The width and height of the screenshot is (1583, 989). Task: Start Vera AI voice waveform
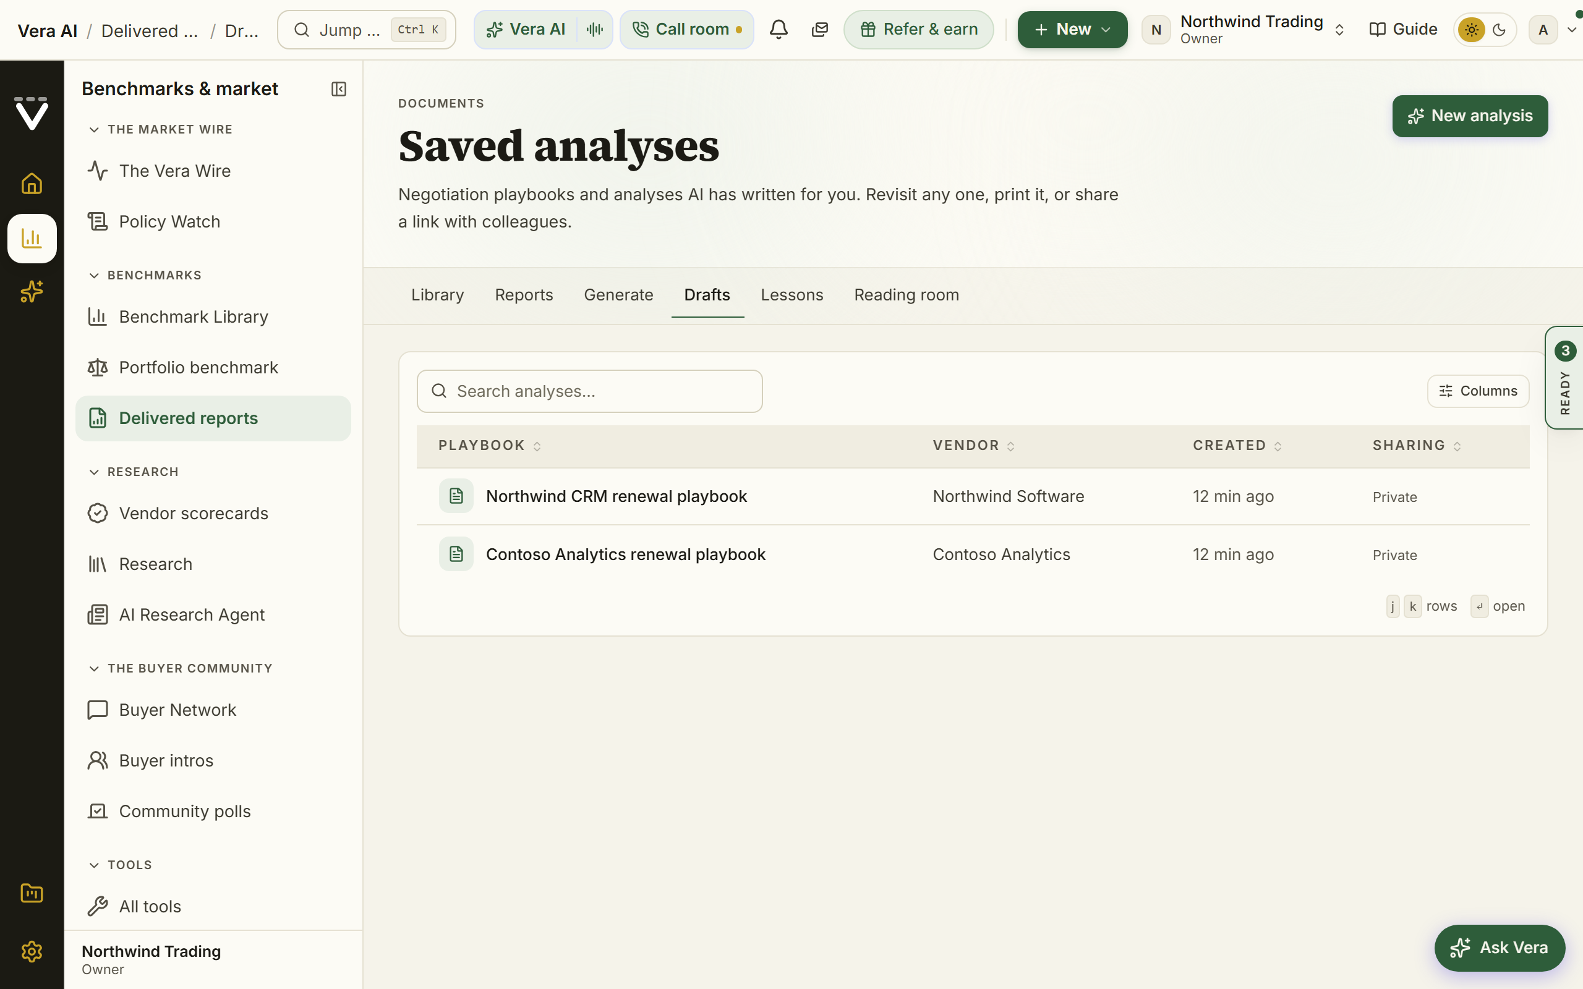(x=595, y=30)
